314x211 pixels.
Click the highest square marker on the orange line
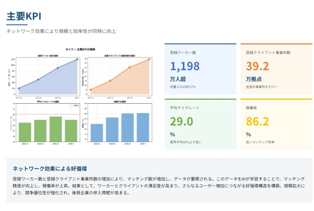tap(149, 59)
